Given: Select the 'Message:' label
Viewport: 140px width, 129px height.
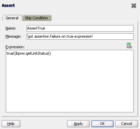Looking at the screenshot, I should click(x=13, y=36).
